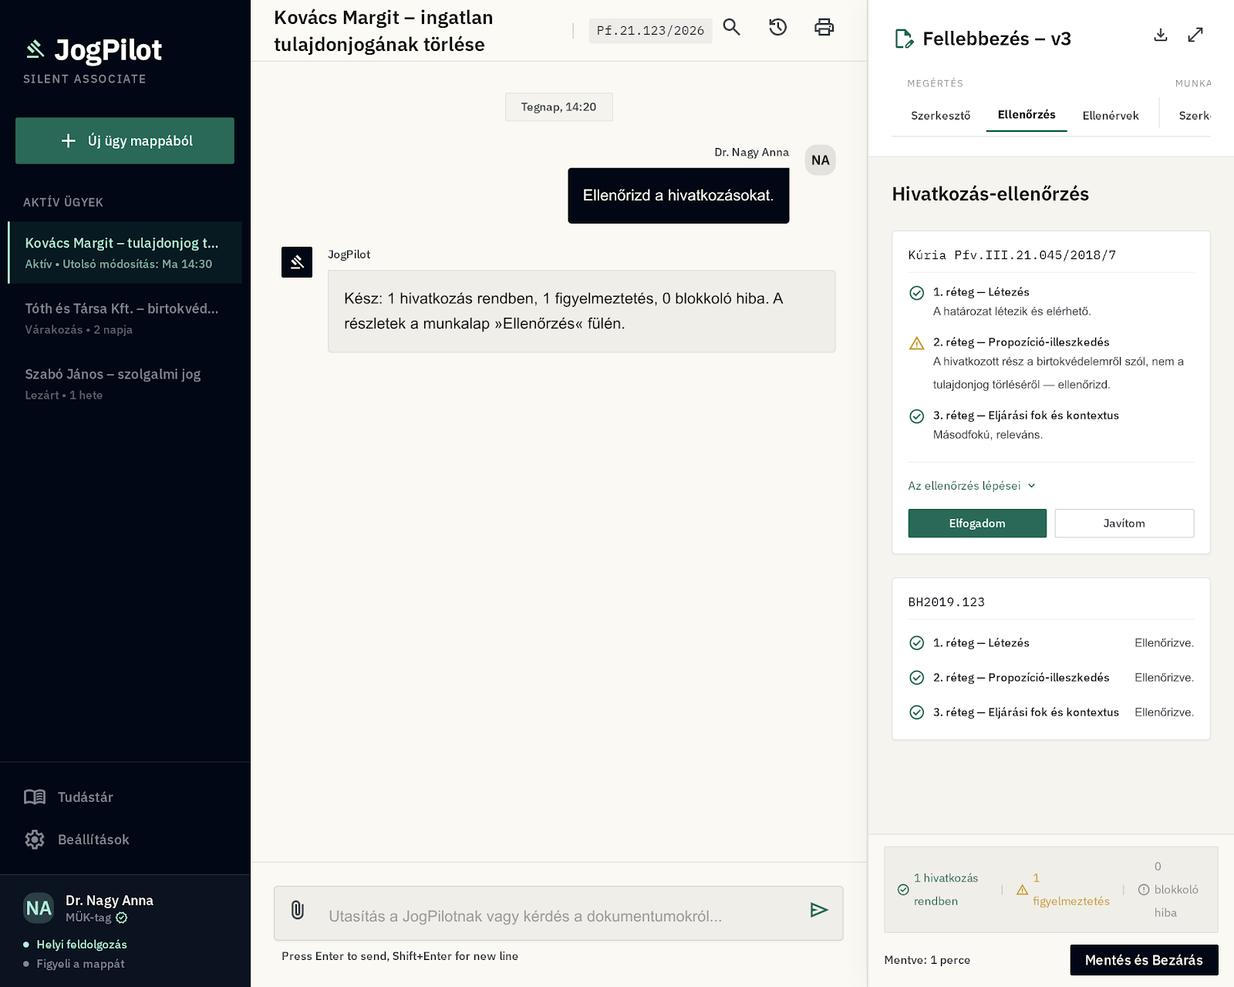Click check icon for BH2019.123 3. réteg
The width and height of the screenshot is (1234, 987).
point(917,712)
